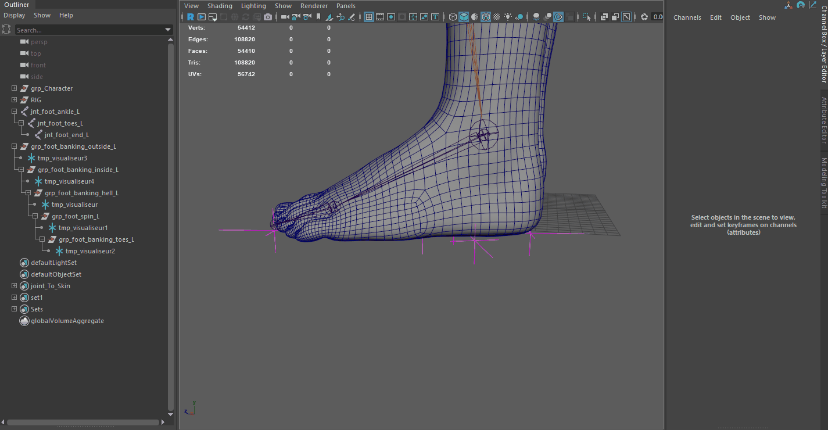The width and height of the screenshot is (828, 430).
Task: Toggle screen-space ambient occlusion
Action: point(535,17)
